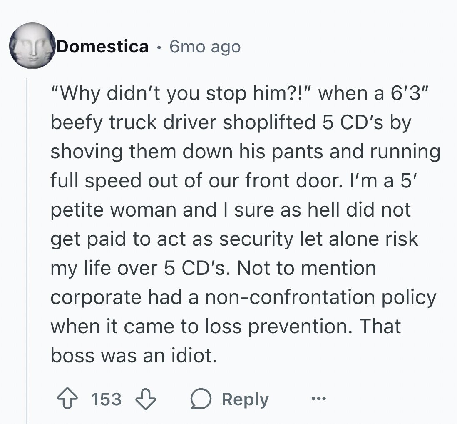Click the final sentence "boss was an idiot."

click(134, 355)
